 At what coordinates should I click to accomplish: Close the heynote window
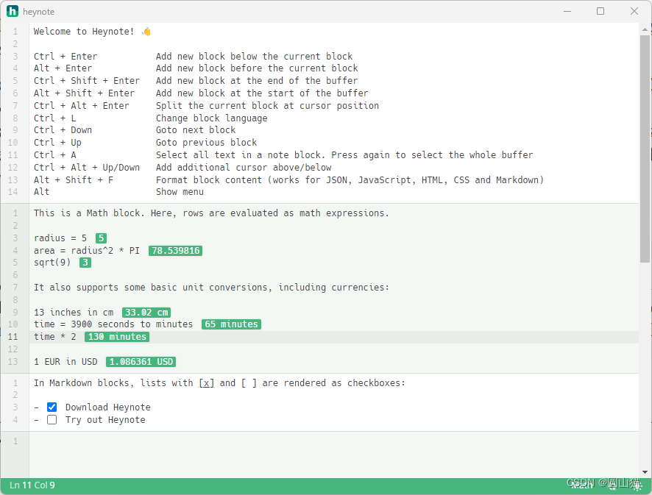click(634, 11)
